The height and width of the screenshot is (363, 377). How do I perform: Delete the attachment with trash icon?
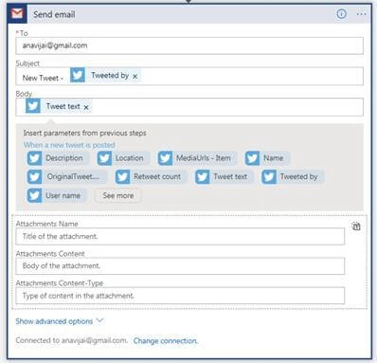coord(356,227)
